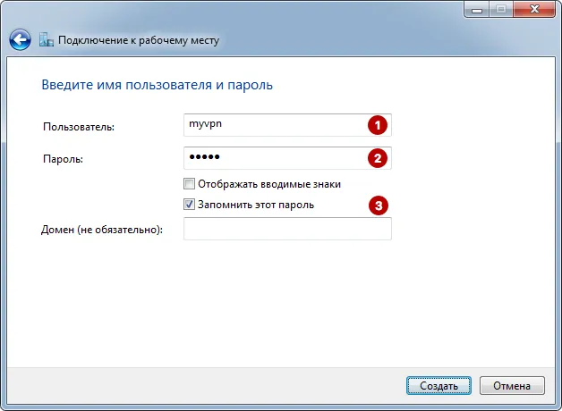Click the Домен (не обязательно) field

(287, 229)
